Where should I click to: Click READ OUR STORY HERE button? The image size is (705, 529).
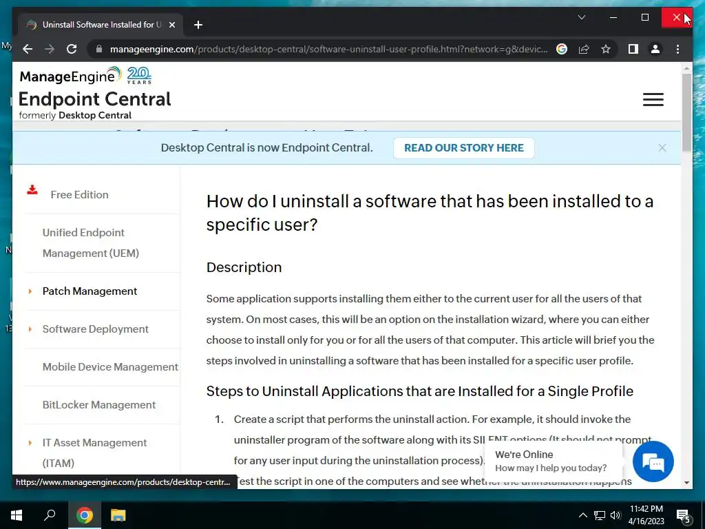point(463,148)
